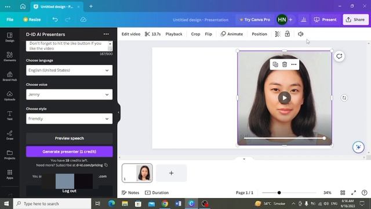Select page 1 thumbnail
This screenshot has width=371, height=209.
coord(137,173)
